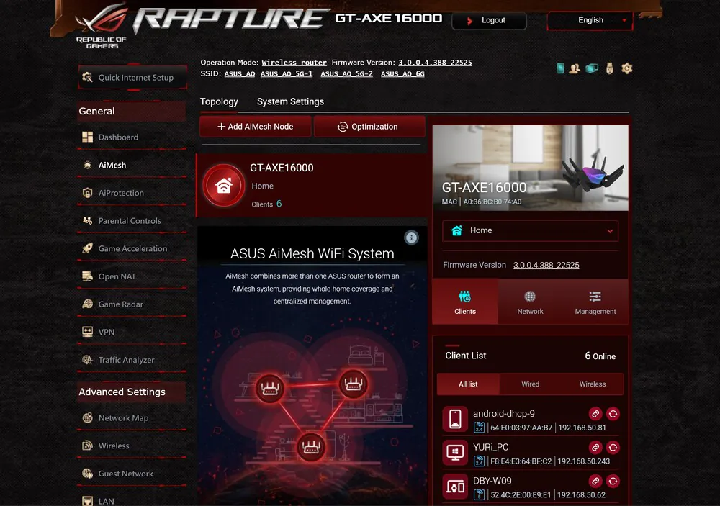720x506 pixels.
Task: Open the ASUS_AO SSID link
Action: pyautogui.click(x=240, y=73)
